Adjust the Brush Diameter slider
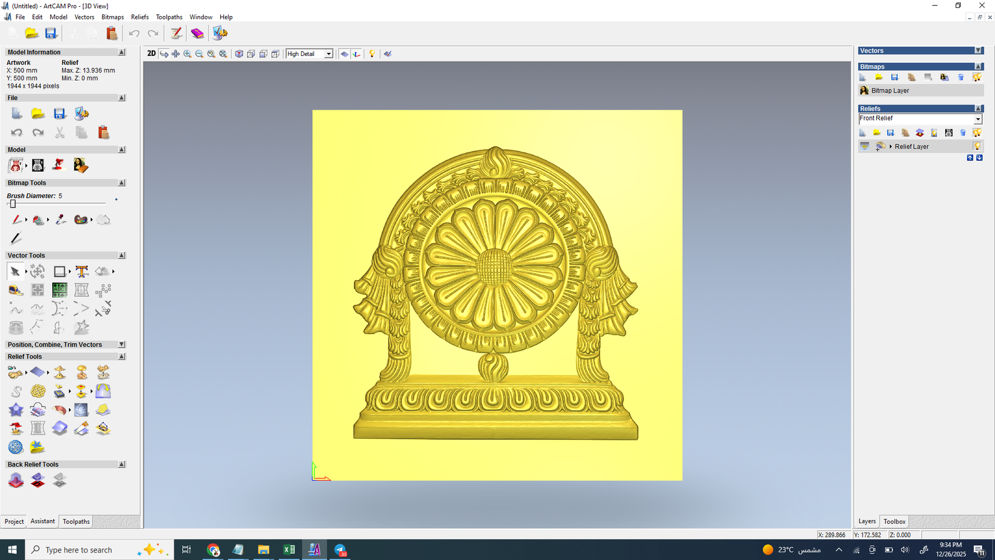995x560 pixels. [12, 204]
